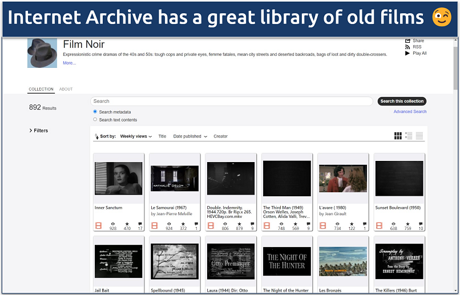Click the 'by Jean Girault' creator text
Viewport: 460px width, 295px height.
pyautogui.click(x=333, y=214)
